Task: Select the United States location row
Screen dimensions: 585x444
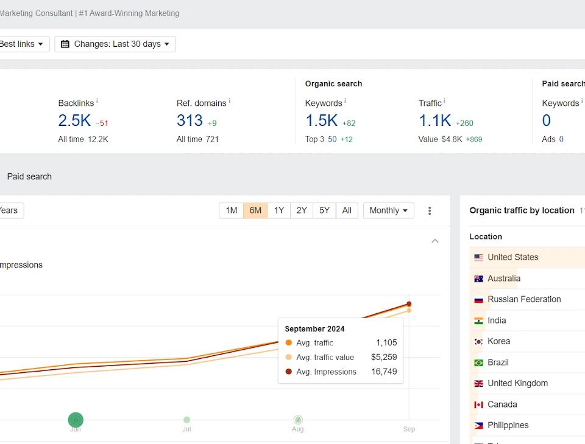Action: tap(527, 257)
